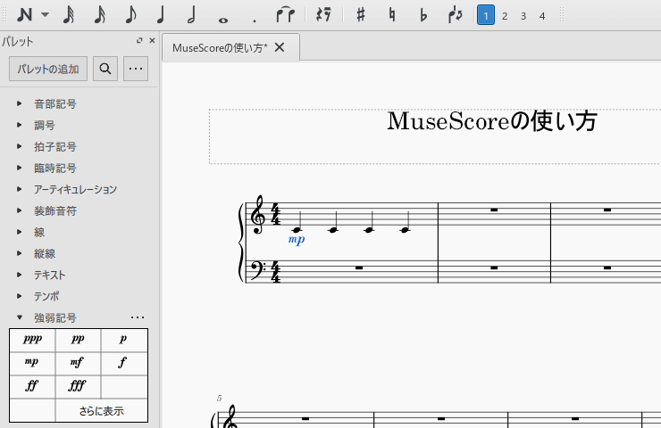The width and height of the screenshot is (661, 428).
Task: Expand the 音部記号 palette
Action: (20, 104)
